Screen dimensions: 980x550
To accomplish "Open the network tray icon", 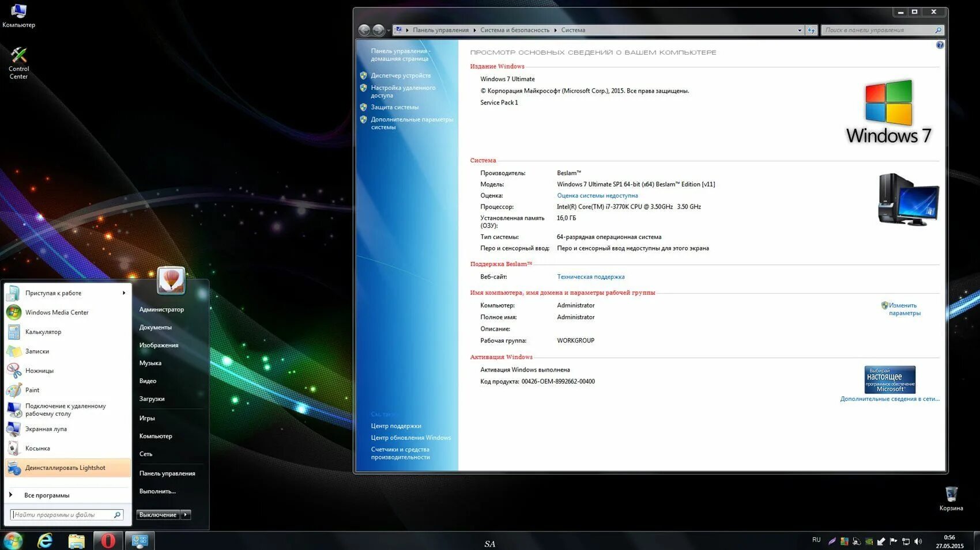I will [x=906, y=541].
